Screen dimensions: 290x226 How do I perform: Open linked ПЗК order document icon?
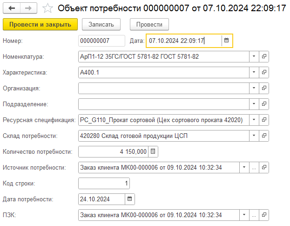(x=264, y=215)
